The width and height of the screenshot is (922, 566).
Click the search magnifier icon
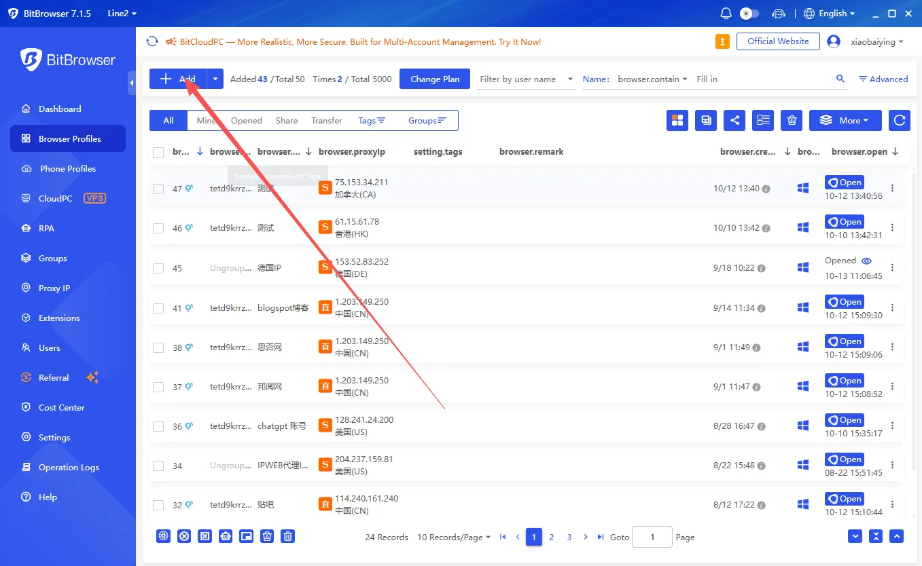click(x=840, y=79)
